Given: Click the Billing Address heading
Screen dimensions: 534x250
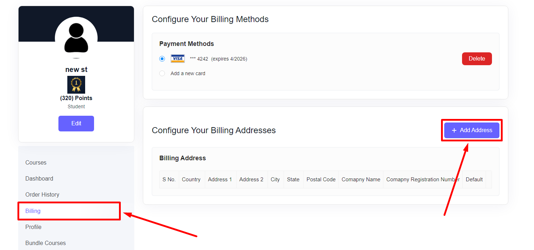Looking at the screenshot, I should [x=182, y=158].
